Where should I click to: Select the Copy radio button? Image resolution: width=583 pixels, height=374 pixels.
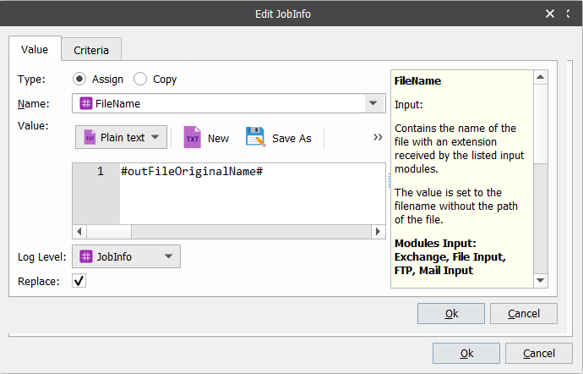(140, 79)
